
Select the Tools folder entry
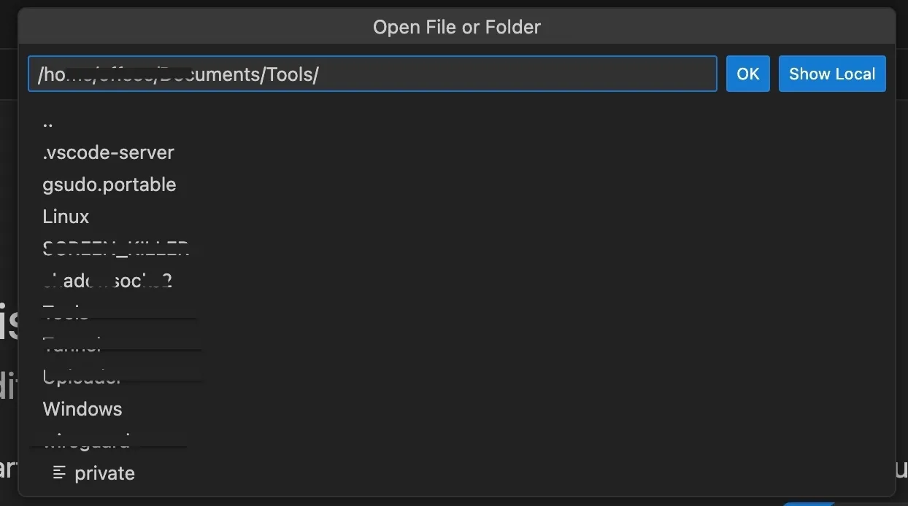(66, 312)
